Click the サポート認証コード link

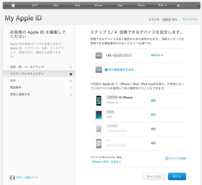(27, 177)
